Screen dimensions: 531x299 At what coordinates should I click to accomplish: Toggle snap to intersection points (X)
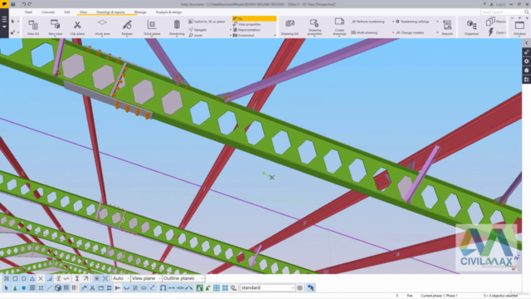point(41,278)
